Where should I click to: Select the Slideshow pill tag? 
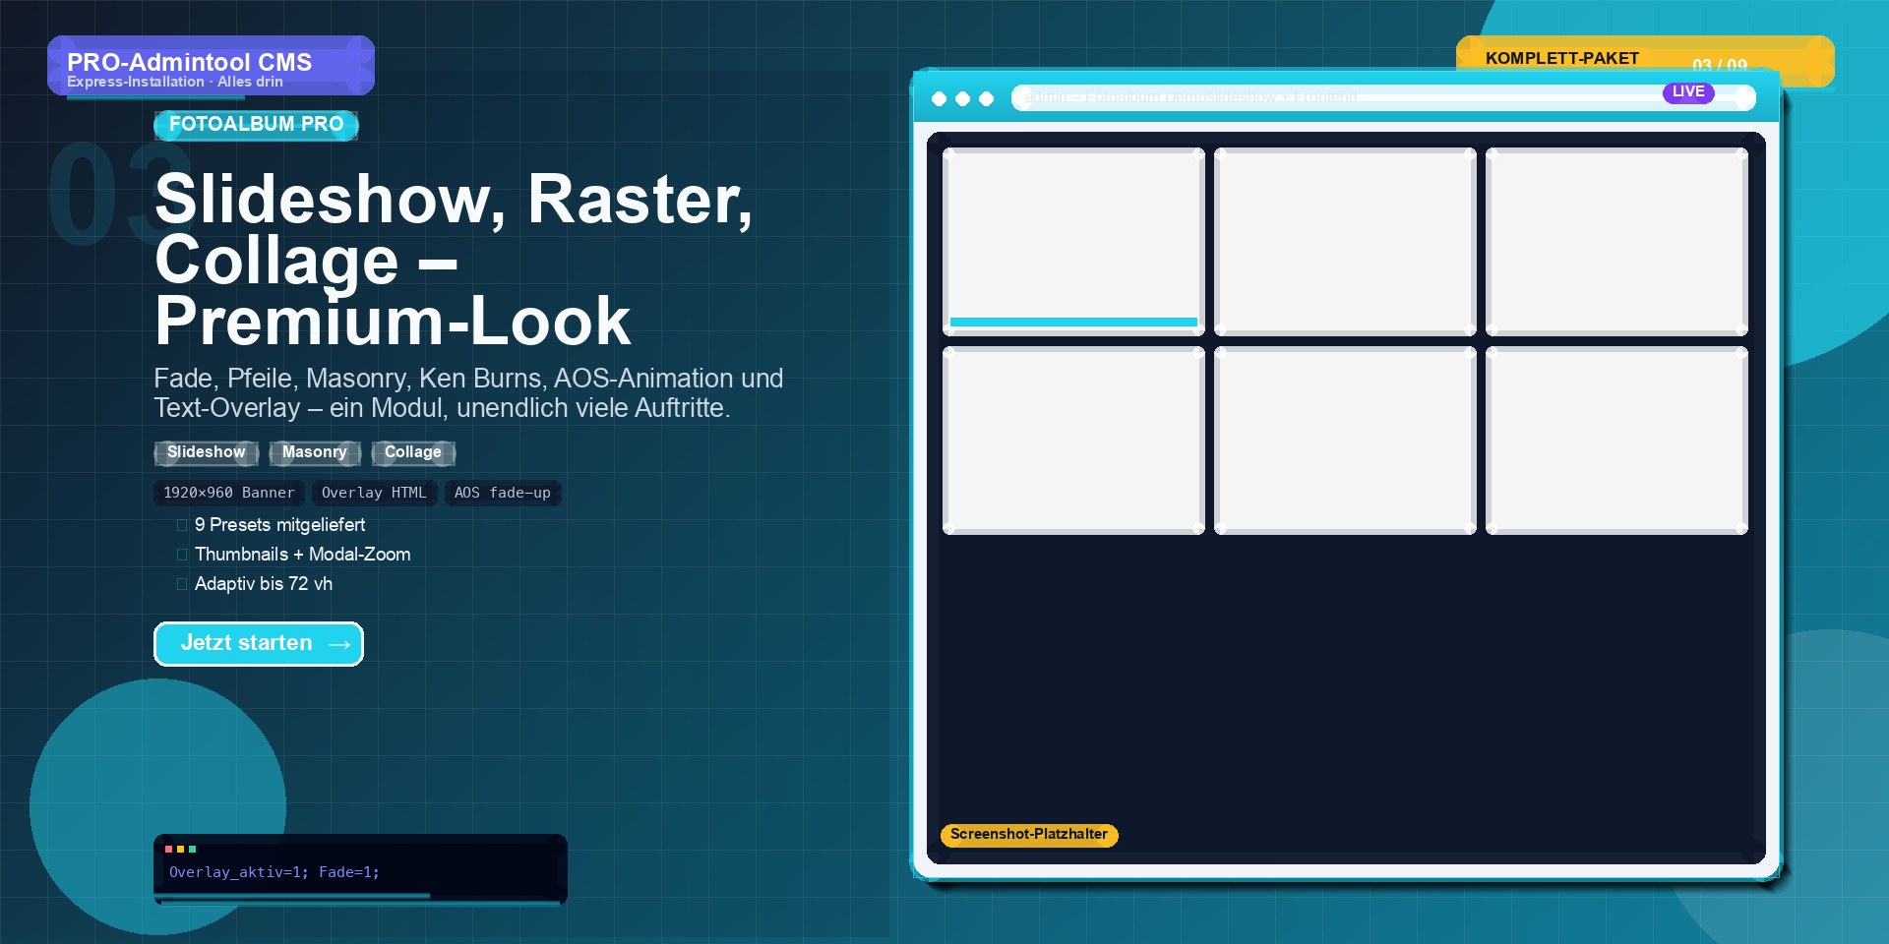tap(207, 452)
